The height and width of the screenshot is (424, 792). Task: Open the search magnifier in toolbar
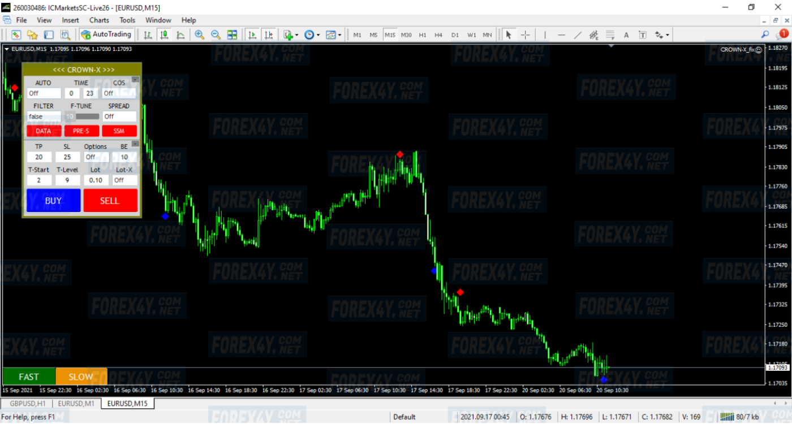[x=765, y=34]
